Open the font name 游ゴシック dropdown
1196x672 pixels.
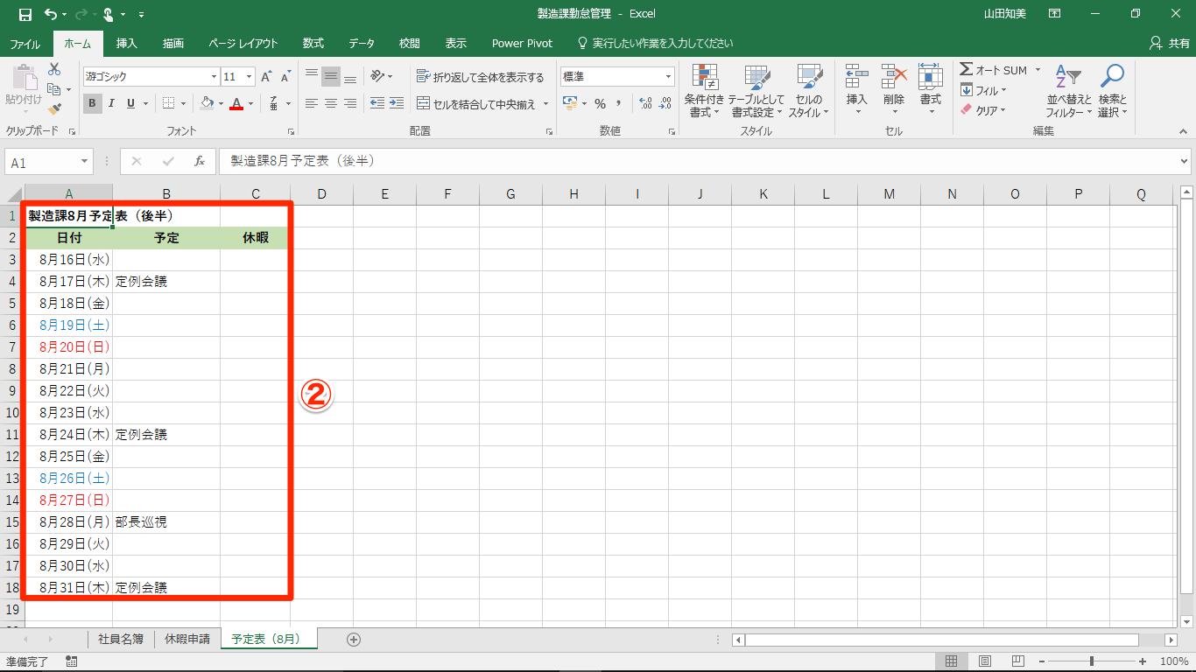212,77
